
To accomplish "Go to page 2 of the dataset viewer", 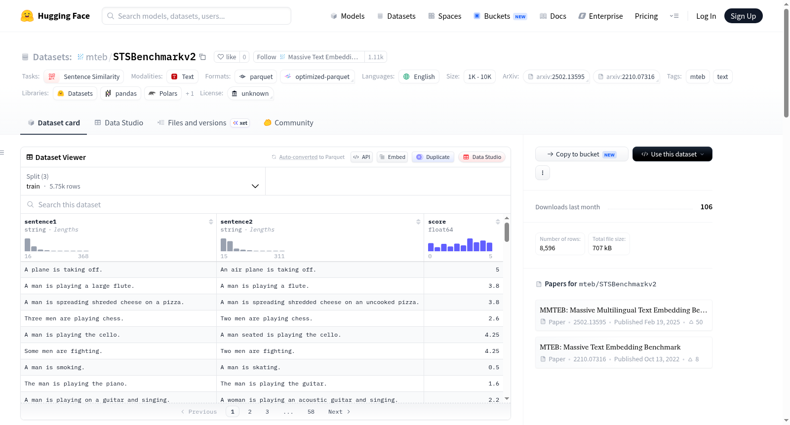I will [250, 412].
